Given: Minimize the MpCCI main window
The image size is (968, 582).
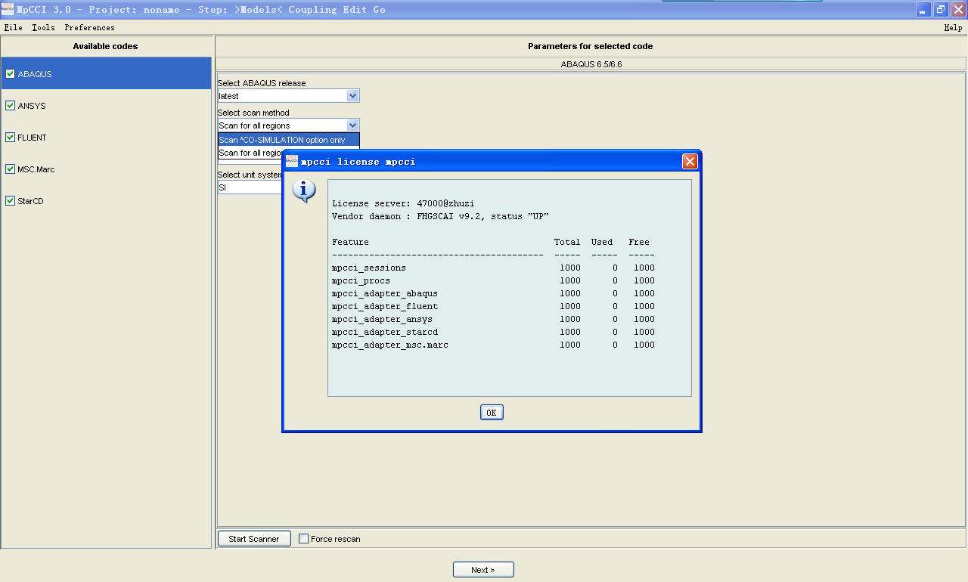Looking at the screenshot, I should pos(923,9).
